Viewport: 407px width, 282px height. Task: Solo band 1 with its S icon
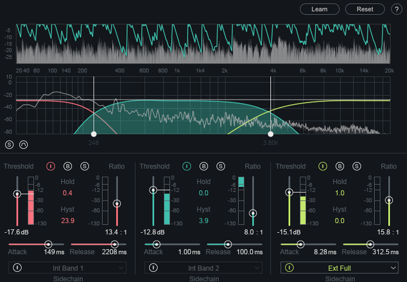pyautogui.click(x=84, y=166)
